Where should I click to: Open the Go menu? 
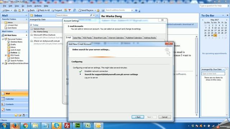pyautogui.click(x=23, y=6)
